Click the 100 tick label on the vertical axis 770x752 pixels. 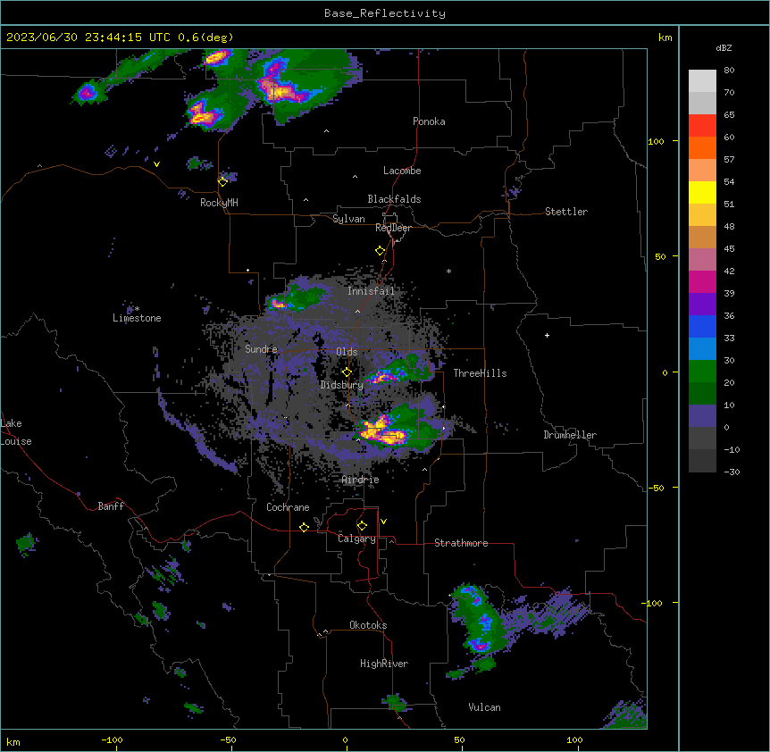[x=656, y=141]
